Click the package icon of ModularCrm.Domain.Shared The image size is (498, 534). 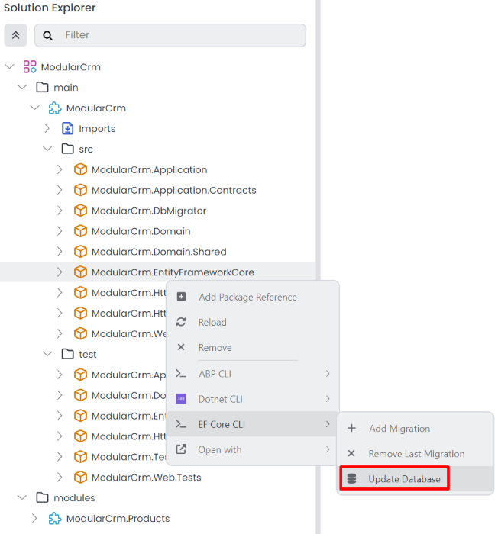pos(80,251)
